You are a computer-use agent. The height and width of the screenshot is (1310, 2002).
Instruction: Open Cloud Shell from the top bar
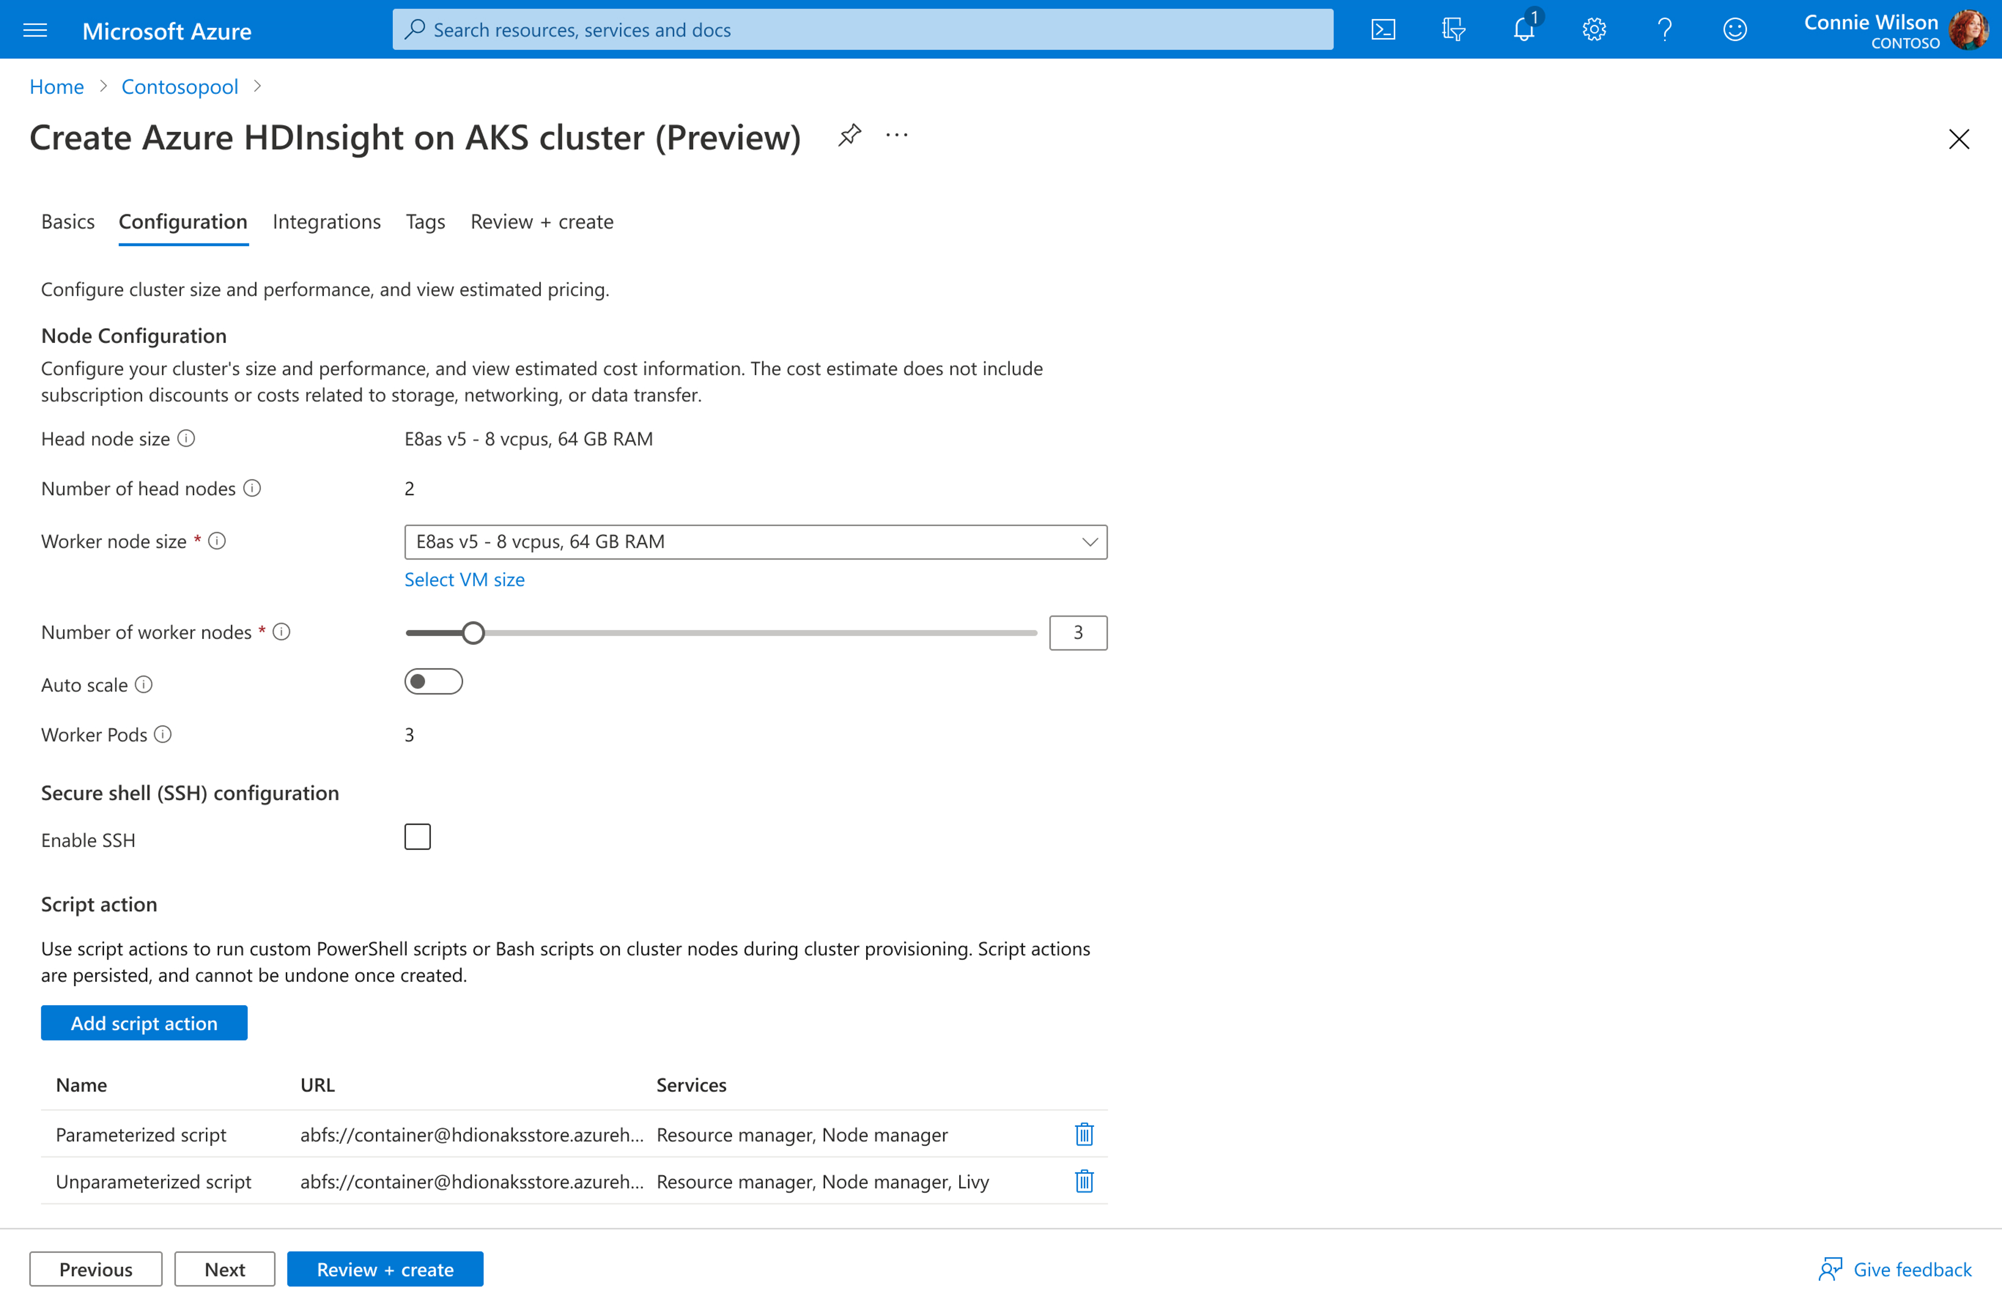(1383, 30)
